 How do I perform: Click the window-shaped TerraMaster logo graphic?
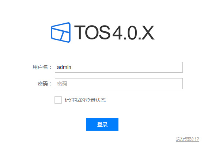(x=61, y=32)
